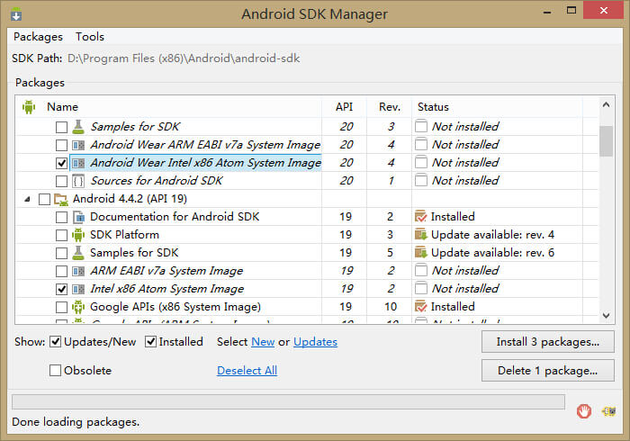Select the Google APIs (x86 System Image) row name
This screenshot has height=441, width=630.
(x=175, y=307)
